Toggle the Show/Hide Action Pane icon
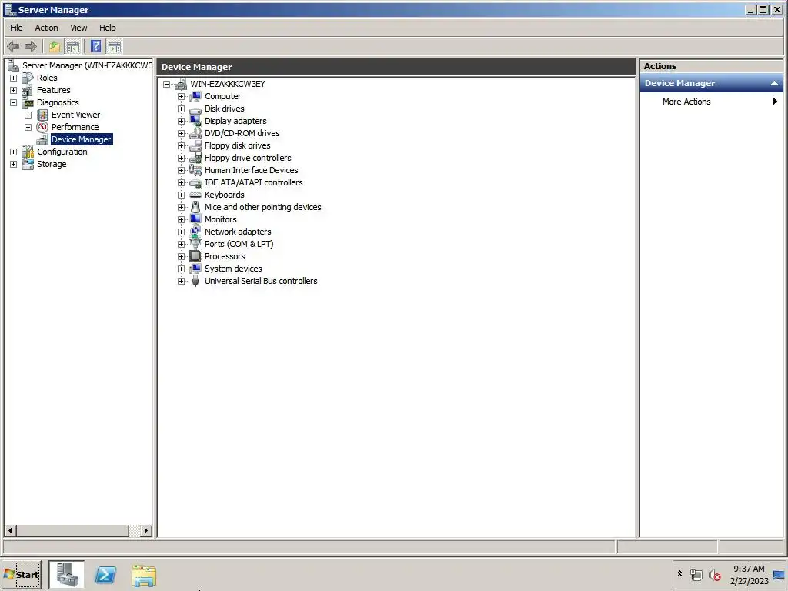This screenshot has width=788, height=591. [x=115, y=47]
